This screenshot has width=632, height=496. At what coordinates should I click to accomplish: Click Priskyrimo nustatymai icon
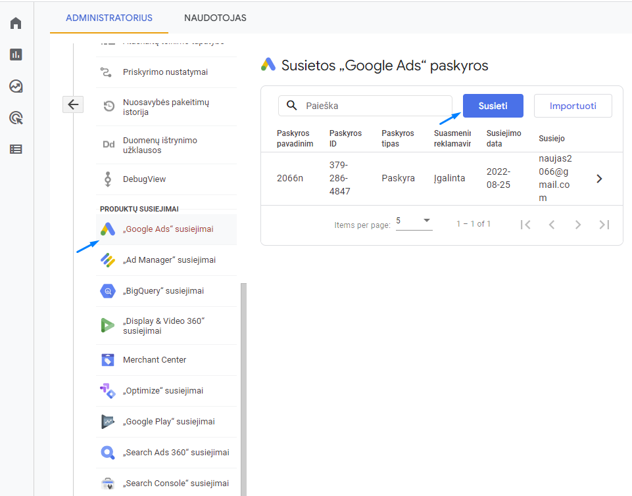pyautogui.click(x=106, y=72)
